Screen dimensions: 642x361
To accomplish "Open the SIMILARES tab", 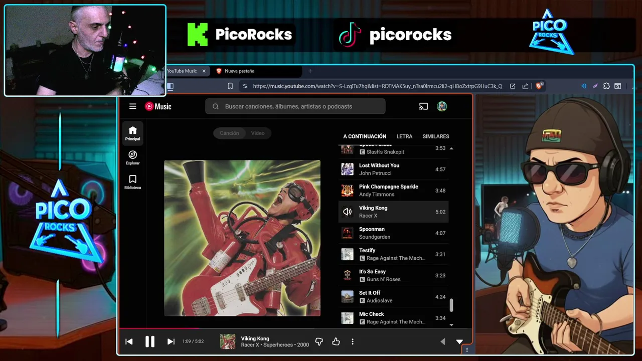I will (436, 136).
